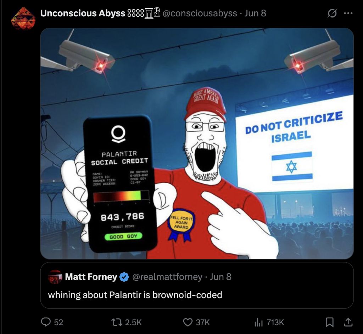Click the share upload arrow icon

348,322
